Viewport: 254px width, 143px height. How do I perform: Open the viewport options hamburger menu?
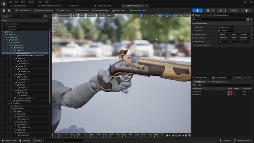[x=54, y=15]
